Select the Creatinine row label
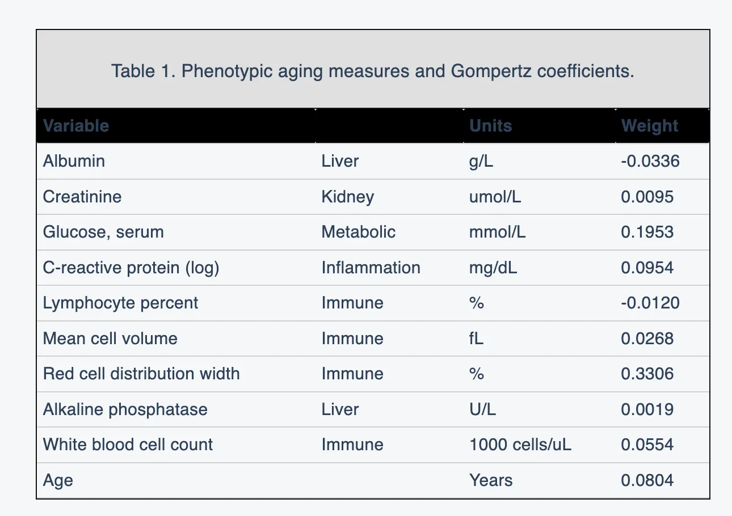 coord(82,197)
